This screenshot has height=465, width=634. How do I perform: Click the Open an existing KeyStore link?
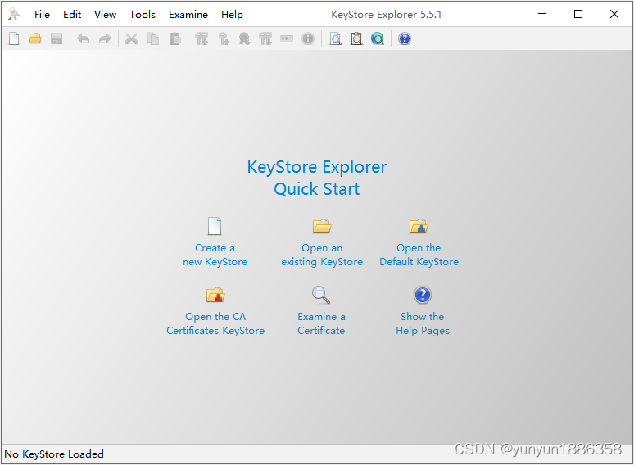click(x=322, y=255)
